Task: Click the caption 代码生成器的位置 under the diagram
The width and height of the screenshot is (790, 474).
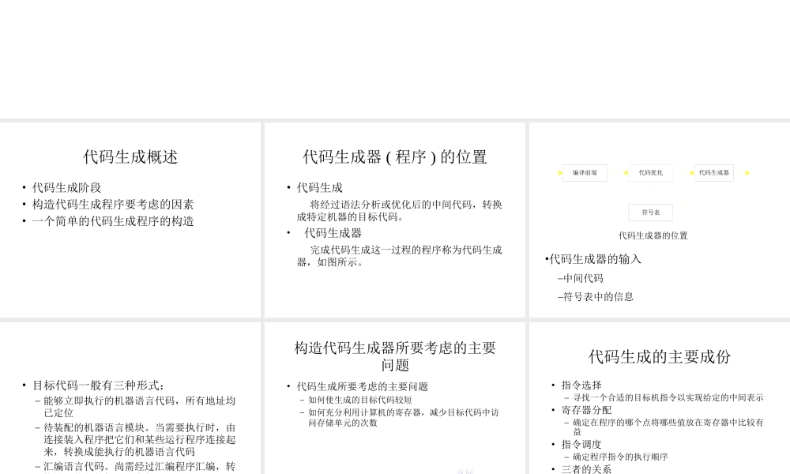Action: (x=653, y=235)
